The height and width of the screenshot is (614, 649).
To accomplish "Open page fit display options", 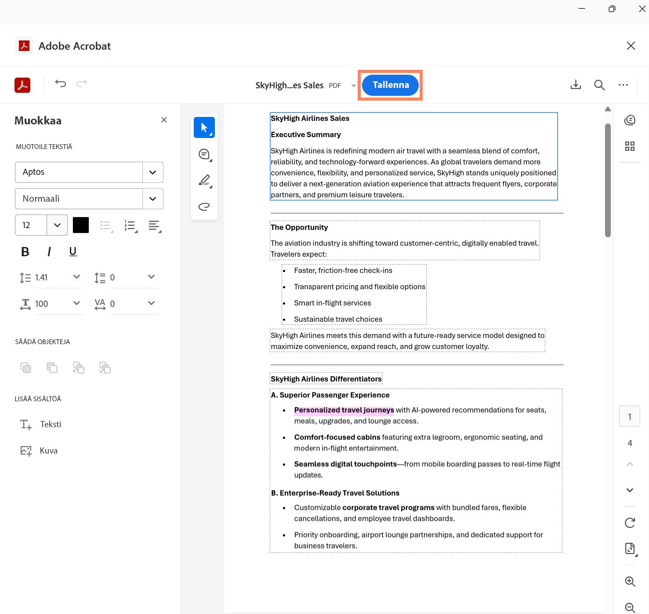I will (630, 549).
